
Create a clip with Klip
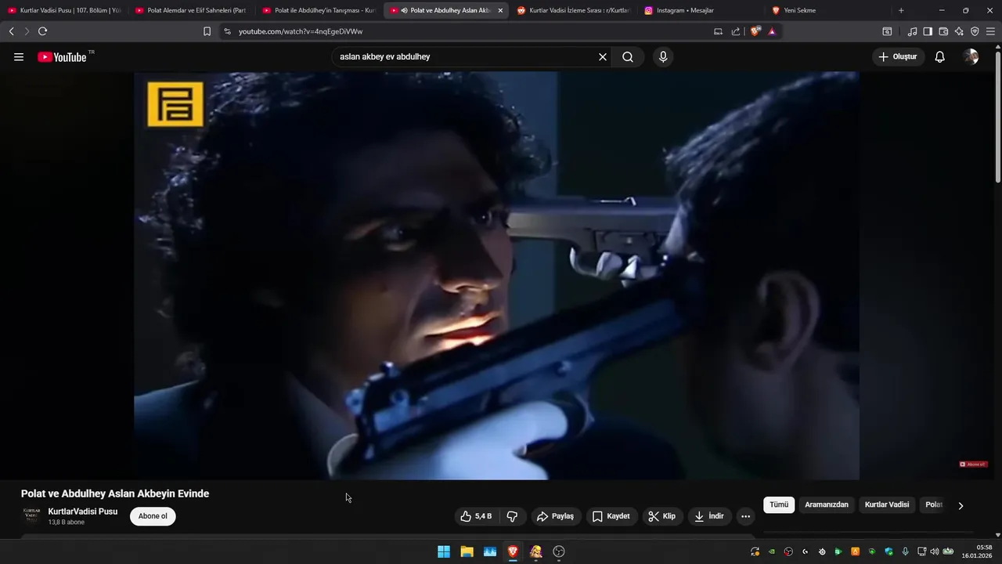[662, 516]
